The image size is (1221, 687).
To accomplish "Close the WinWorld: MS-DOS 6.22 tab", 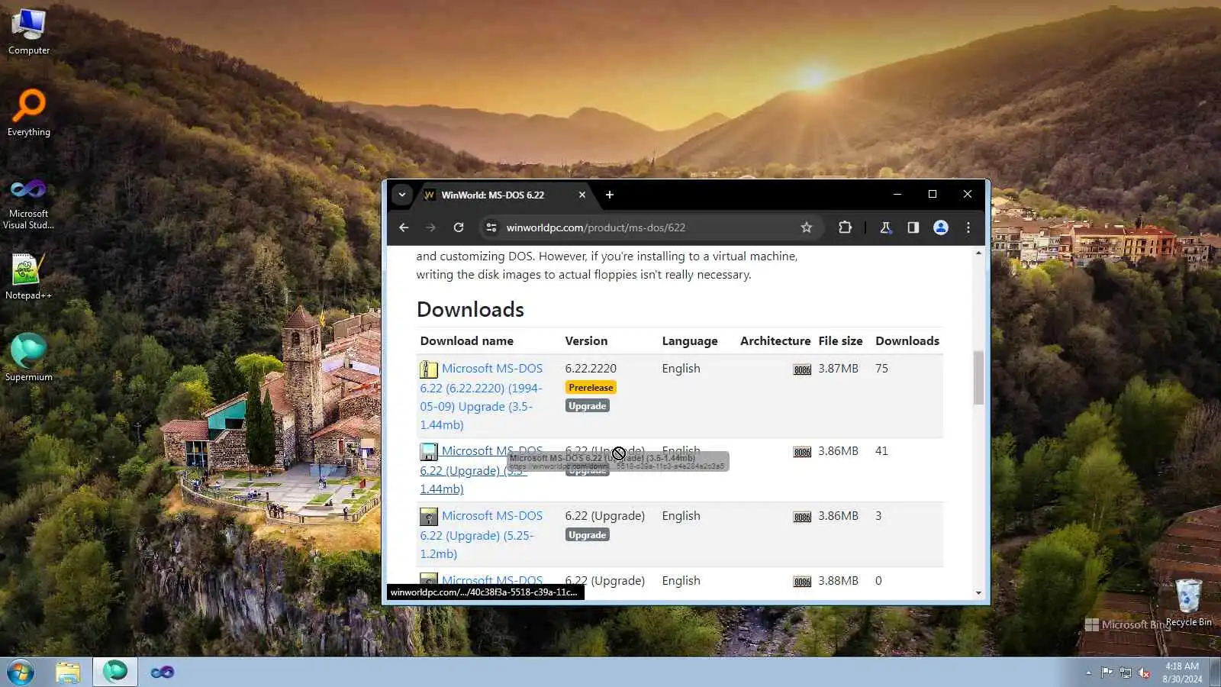I will (582, 195).
